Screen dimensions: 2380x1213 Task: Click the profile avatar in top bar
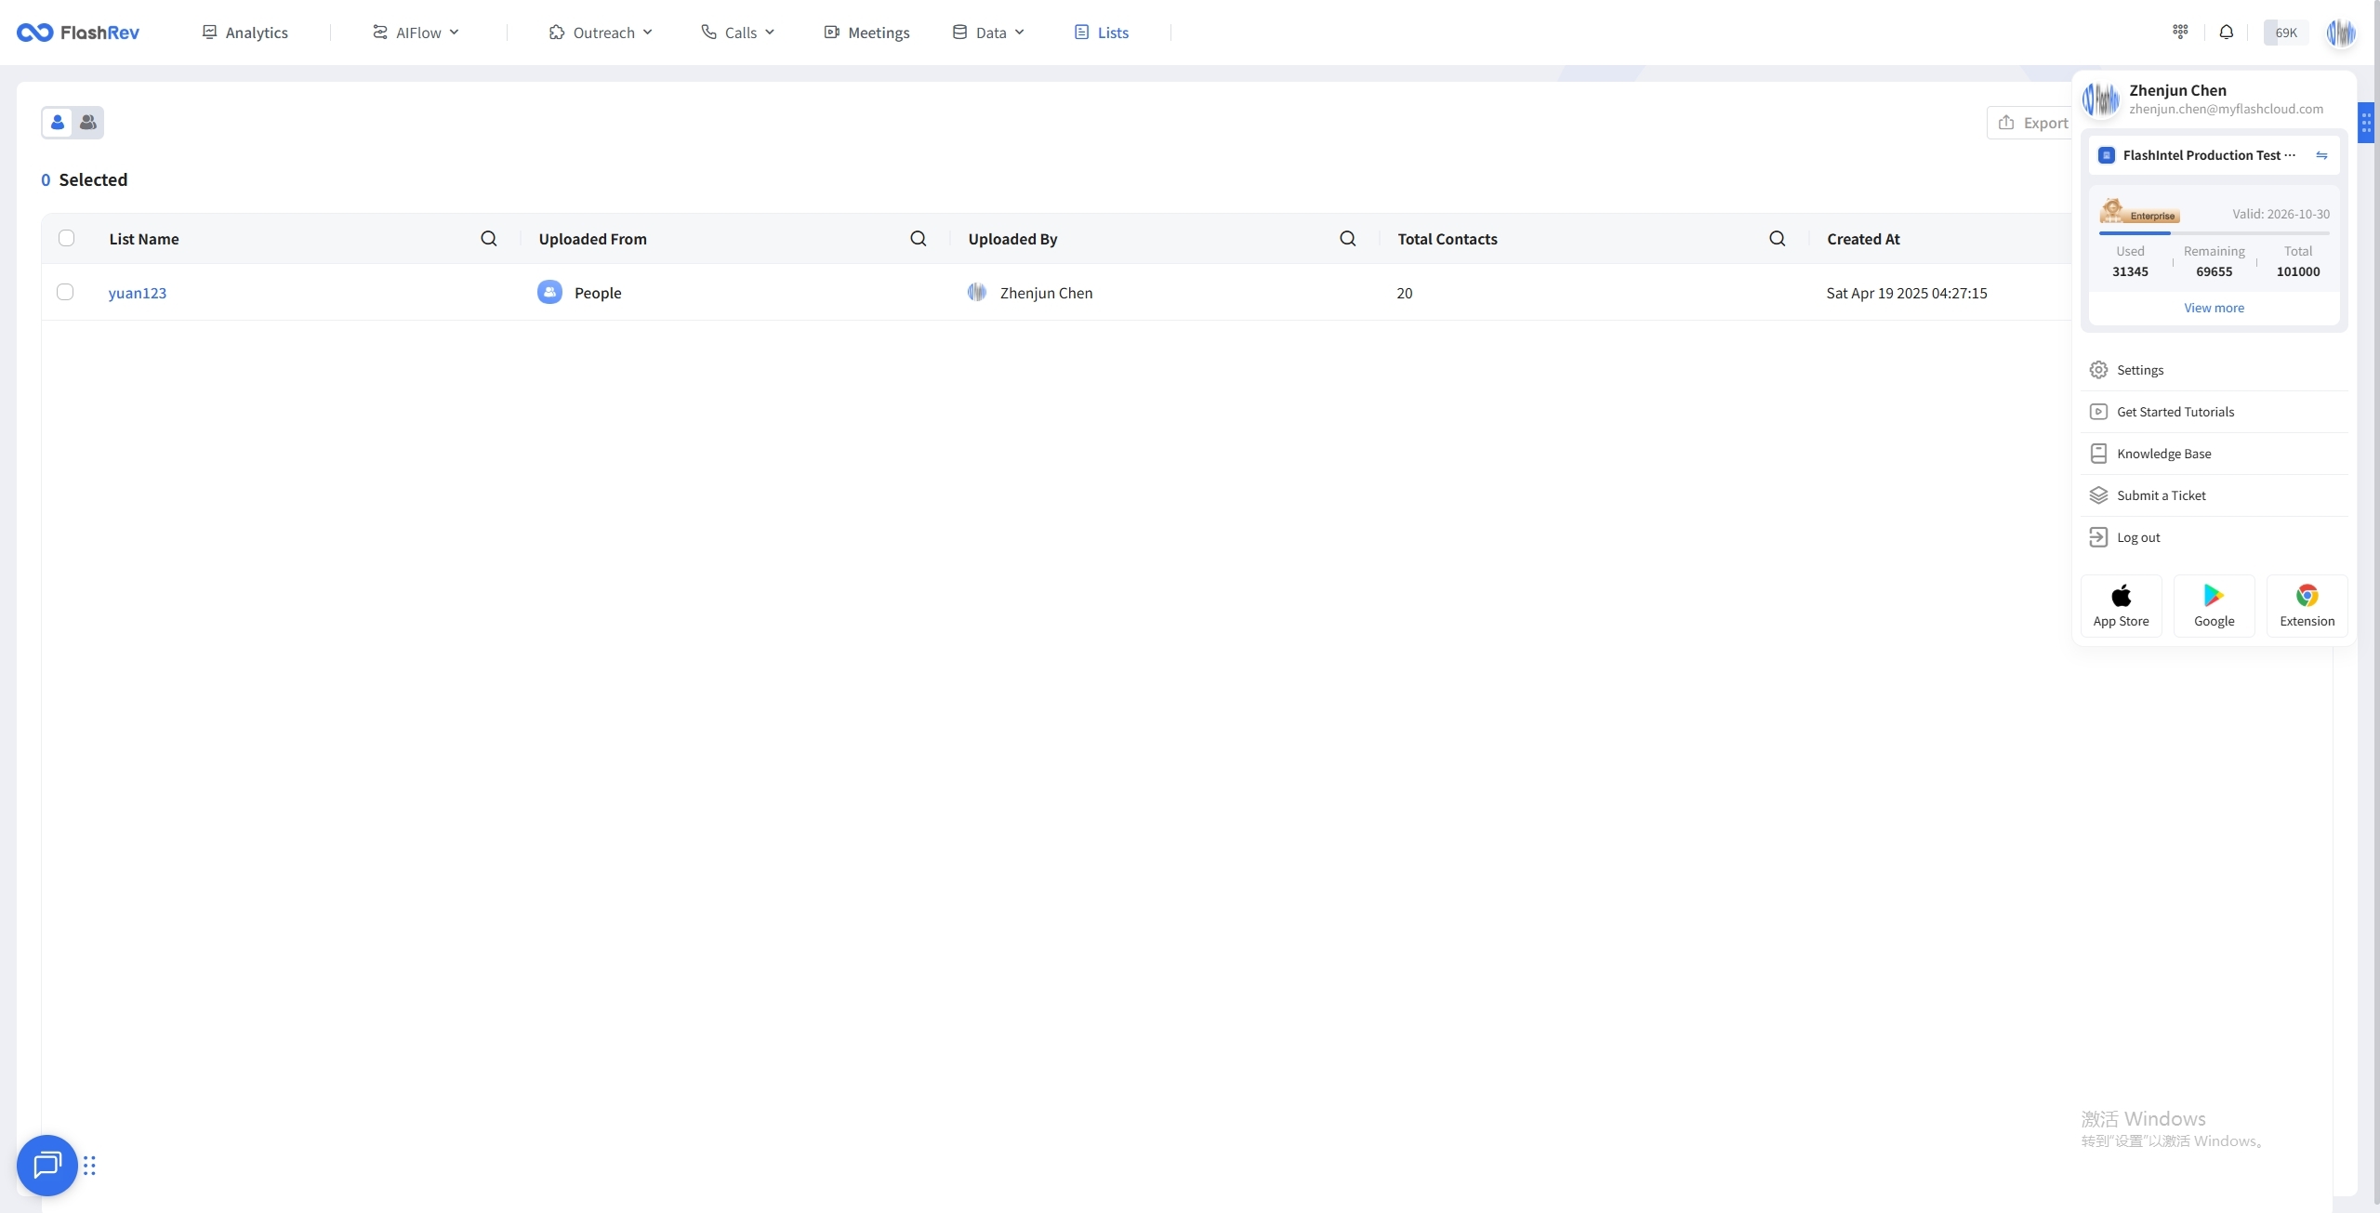tap(2341, 33)
